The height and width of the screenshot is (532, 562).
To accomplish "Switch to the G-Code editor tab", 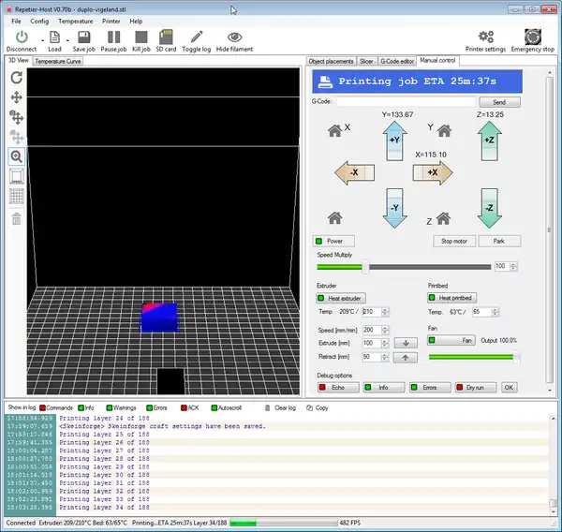I will click(398, 61).
